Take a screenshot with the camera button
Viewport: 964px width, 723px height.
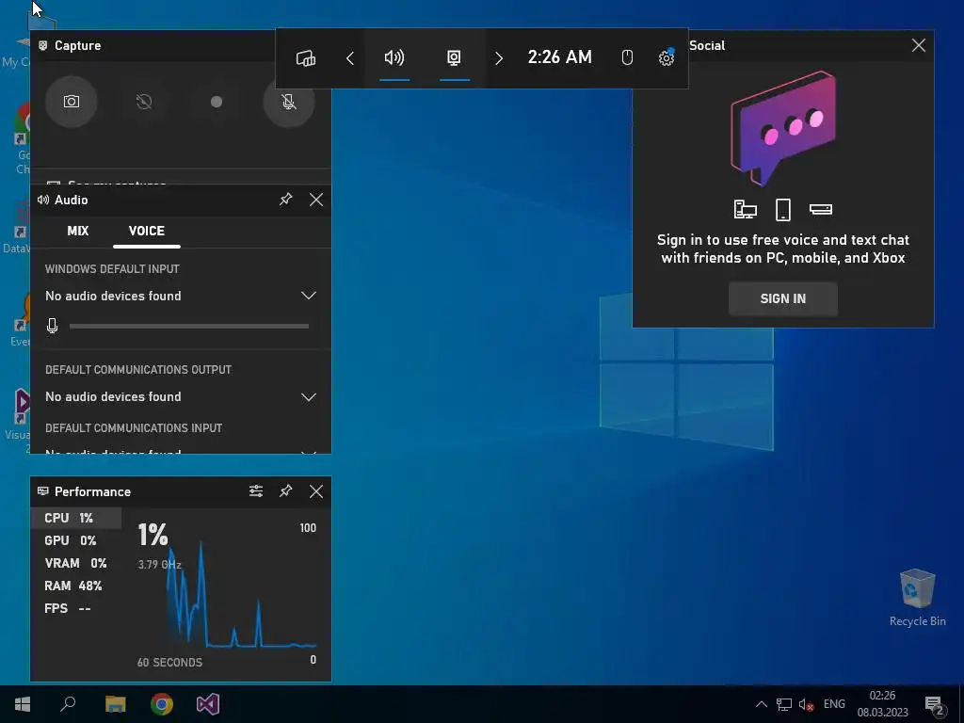click(72, 102)
